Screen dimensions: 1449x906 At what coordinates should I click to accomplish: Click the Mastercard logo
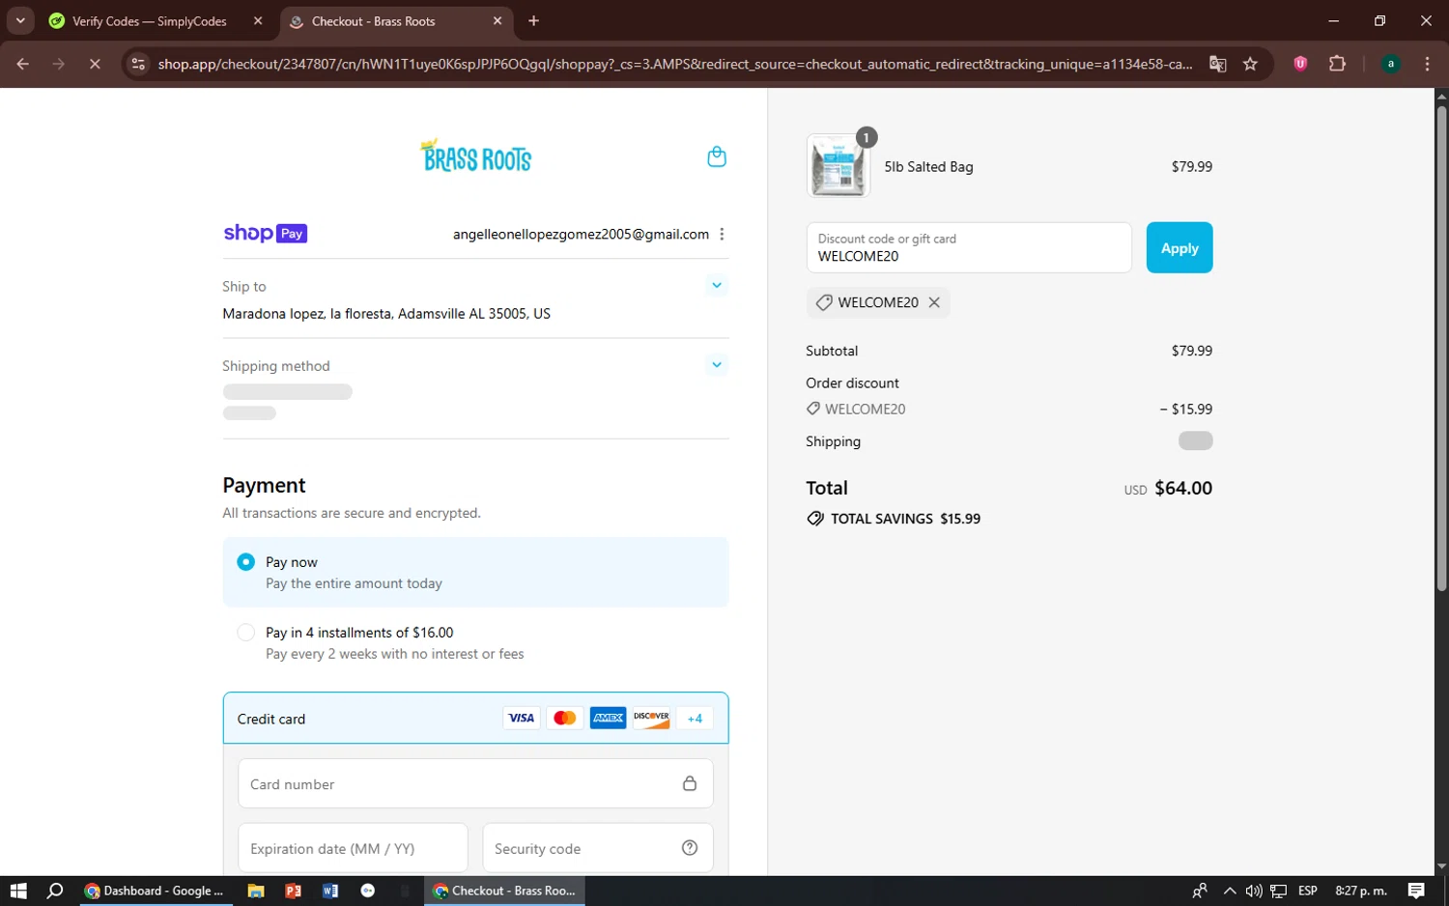[x=565, y=718]
